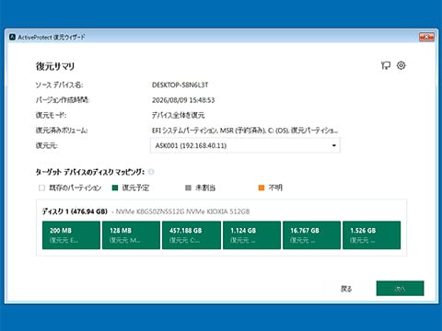Click the 復元済みボリューム label
Viewport: 442px width, 331px height.
click(x=62, y=131)
